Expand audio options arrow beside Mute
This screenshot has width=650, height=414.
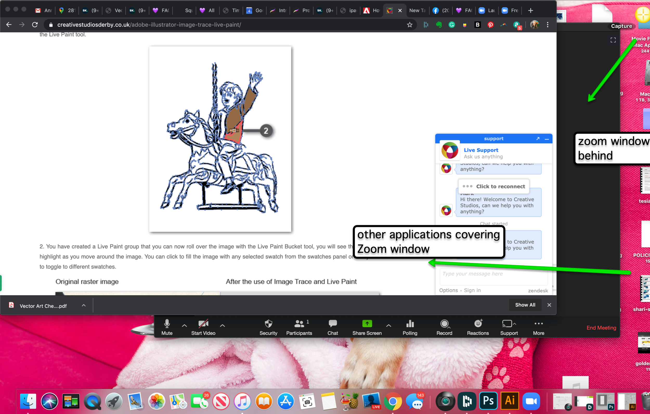184,325
